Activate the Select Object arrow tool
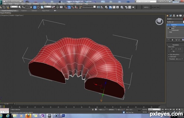 click(20, 7)
